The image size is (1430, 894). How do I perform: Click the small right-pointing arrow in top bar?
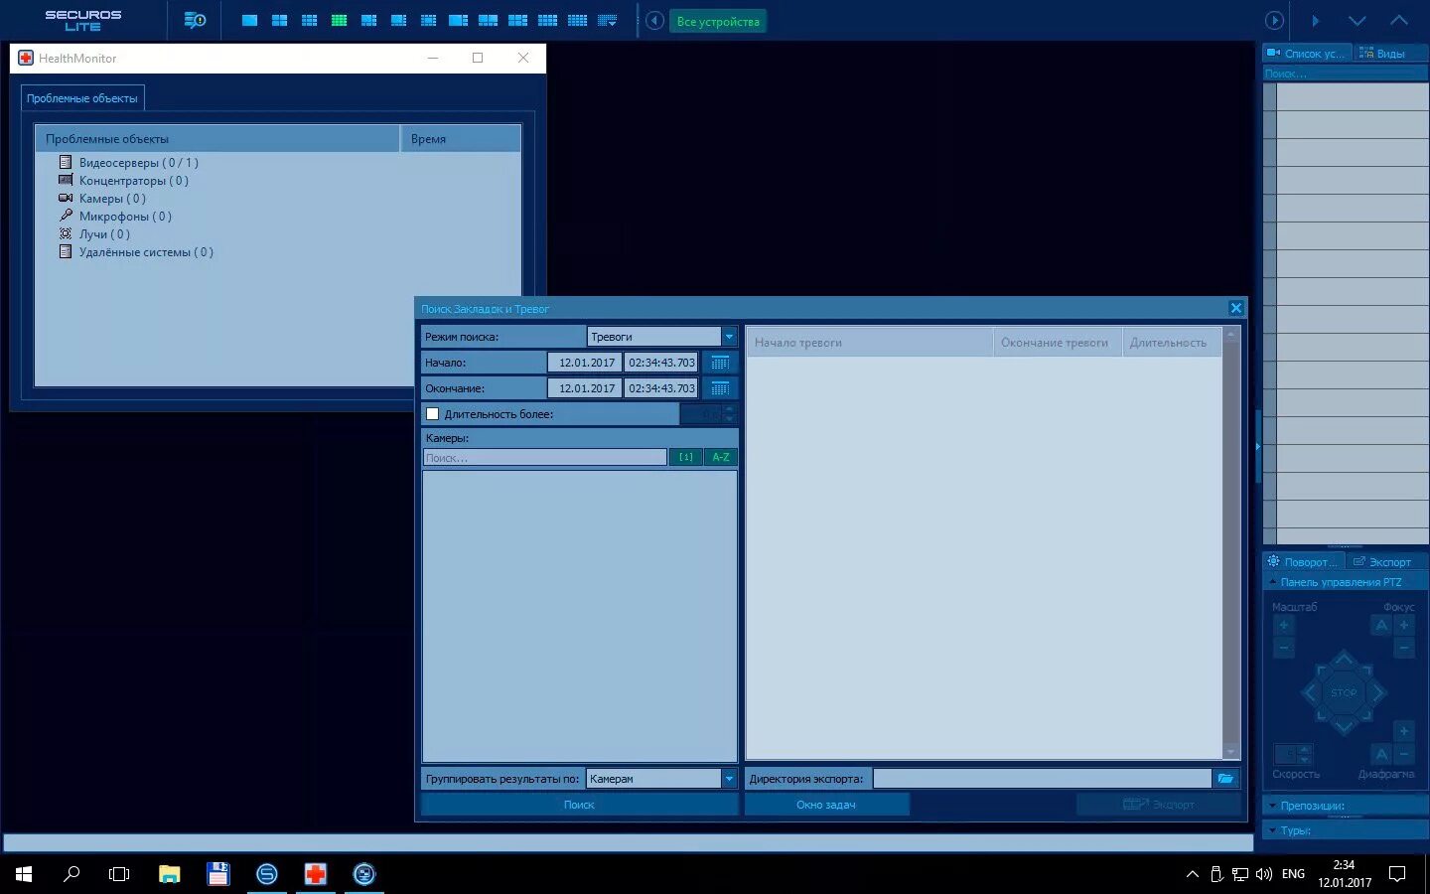pos(1316,21)
